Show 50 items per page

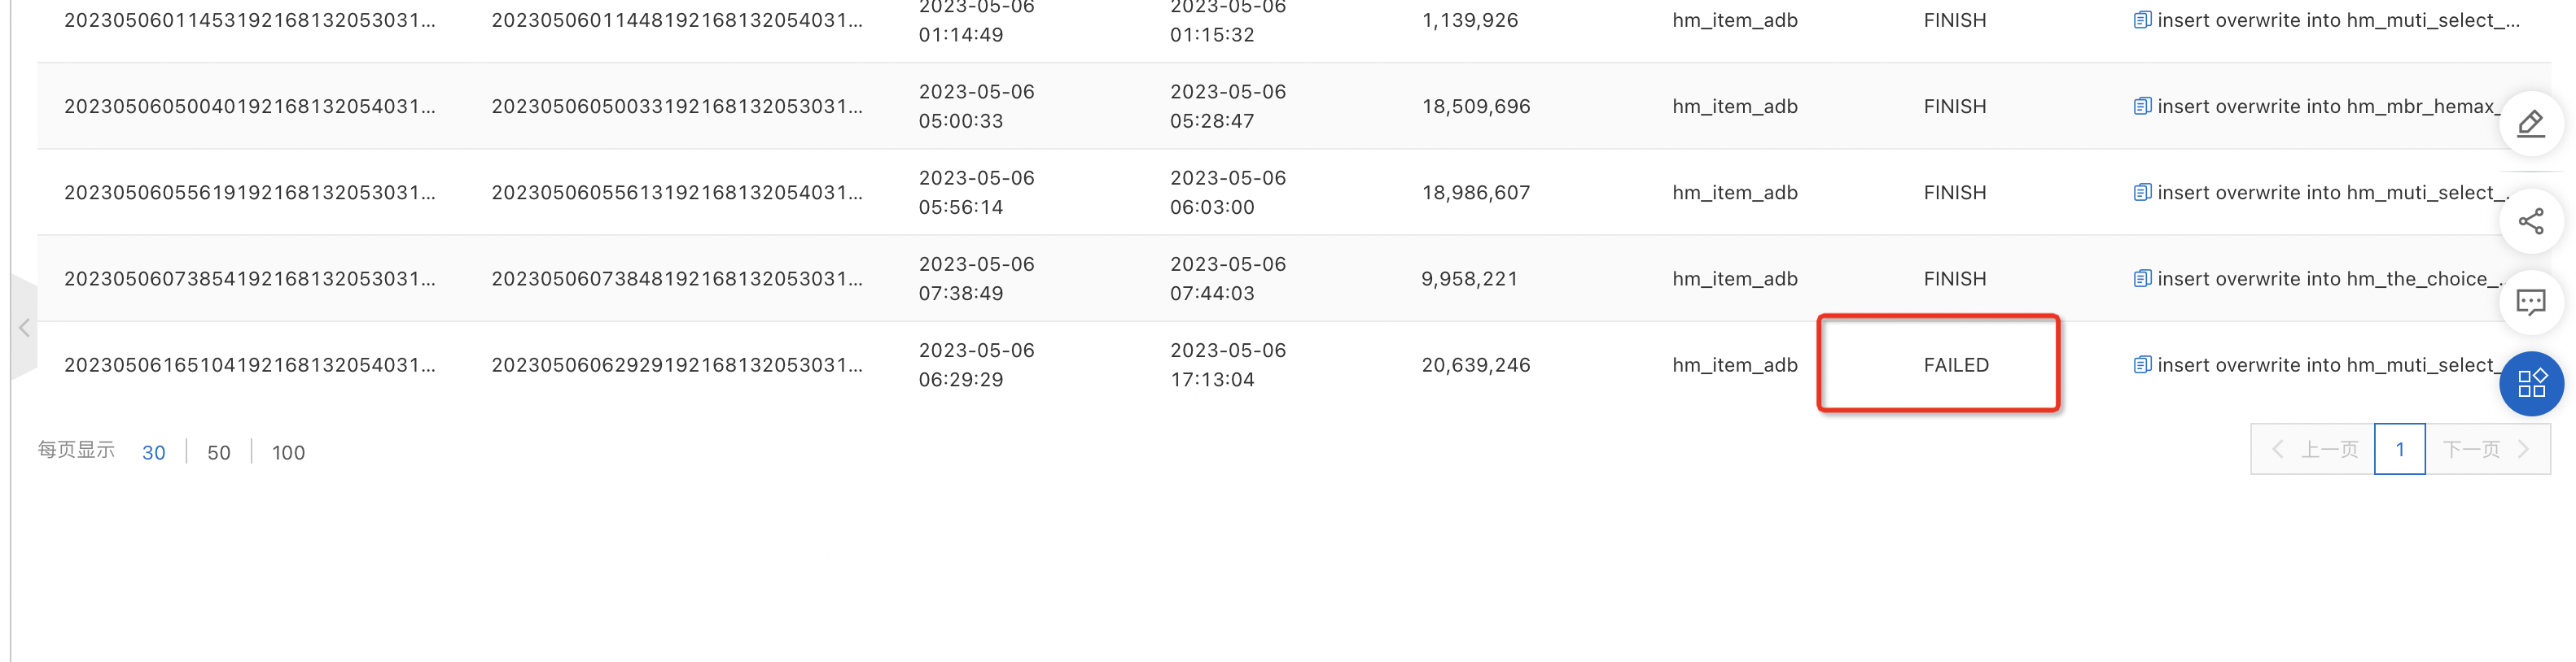pos(219,452)
